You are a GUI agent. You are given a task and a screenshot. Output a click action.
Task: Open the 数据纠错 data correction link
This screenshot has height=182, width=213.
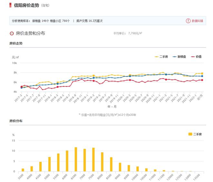coord(197,21)
